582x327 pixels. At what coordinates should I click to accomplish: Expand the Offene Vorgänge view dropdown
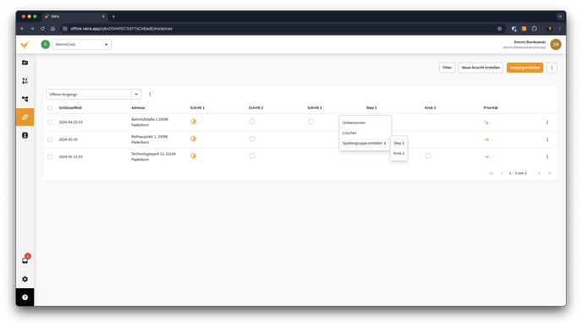pyautogui.click(x=136, y=94)
